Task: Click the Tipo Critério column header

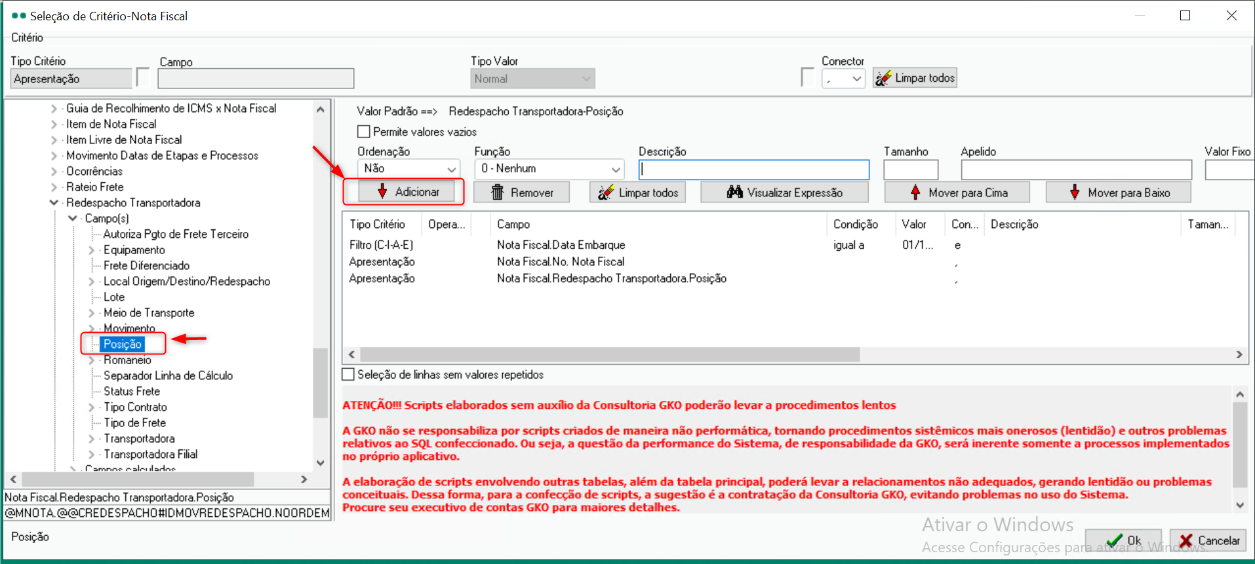Action: click(x=382, y=224)
